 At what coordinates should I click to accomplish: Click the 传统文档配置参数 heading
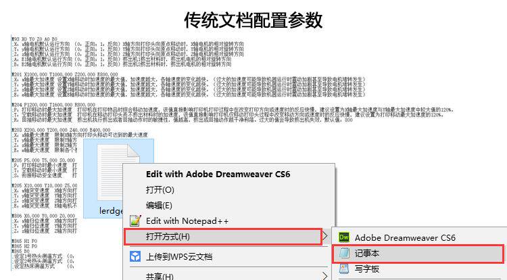(254, 20)
